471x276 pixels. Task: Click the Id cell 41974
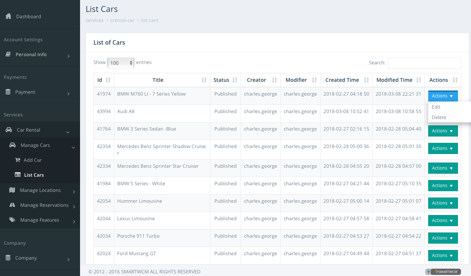point(104,96)
